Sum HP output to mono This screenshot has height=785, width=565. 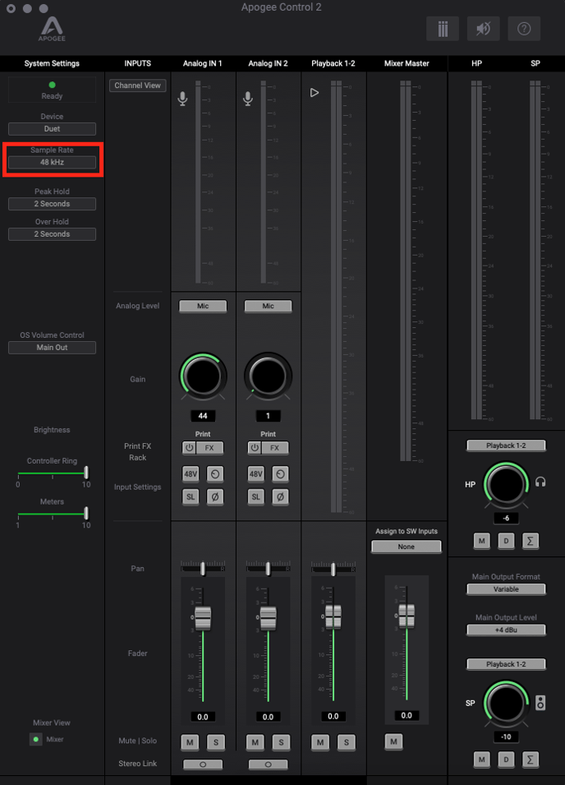click(530, 541)
